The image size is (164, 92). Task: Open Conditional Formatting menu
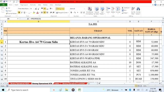[90, 11]
